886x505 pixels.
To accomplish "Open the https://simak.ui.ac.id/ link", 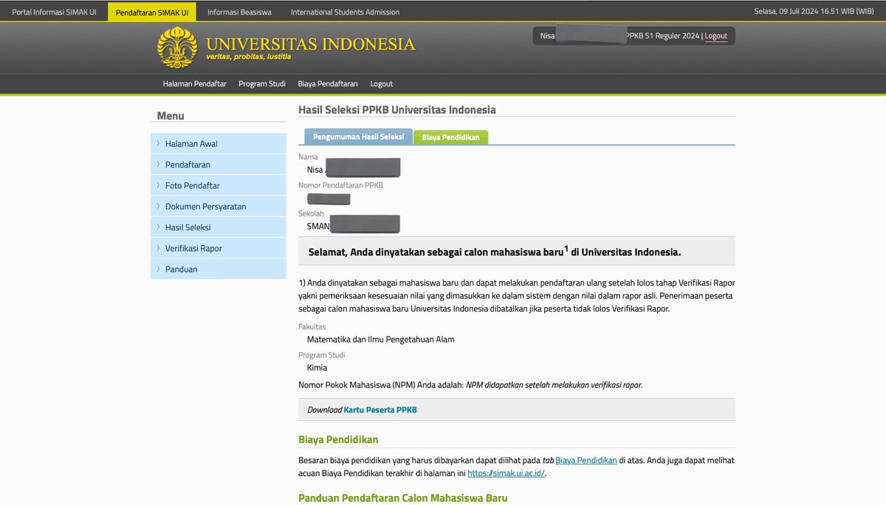I will [506, 473].
